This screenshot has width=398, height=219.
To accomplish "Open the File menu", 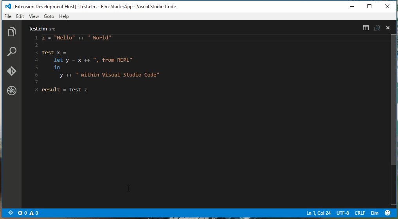I will coord(8,16).
